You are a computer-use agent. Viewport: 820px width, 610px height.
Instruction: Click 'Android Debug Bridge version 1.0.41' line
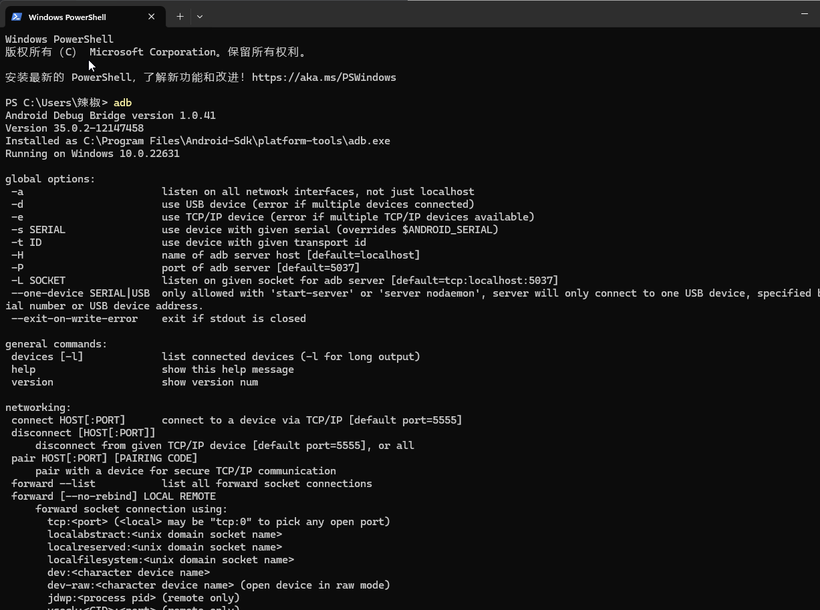[110, 116]
